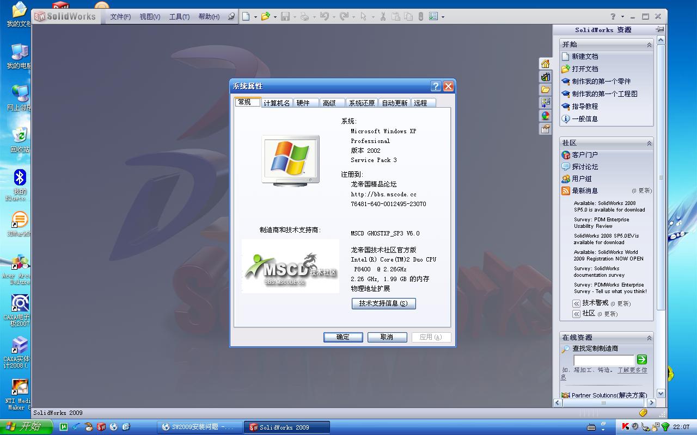This screenshot has width=697, height=435.
Task: Open the Recycle Bin desktop icon
Action: click(20, 139)
